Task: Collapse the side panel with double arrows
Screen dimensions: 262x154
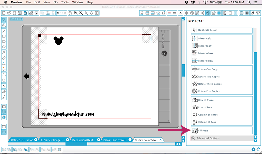Action: click(183, 19)
